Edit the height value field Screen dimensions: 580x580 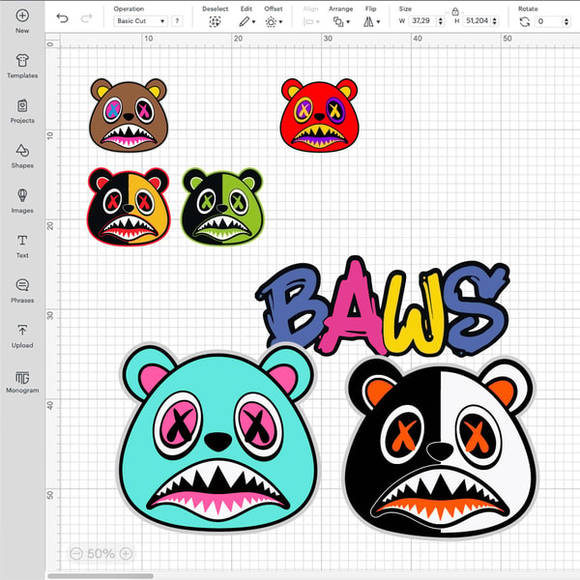[477, 20]
